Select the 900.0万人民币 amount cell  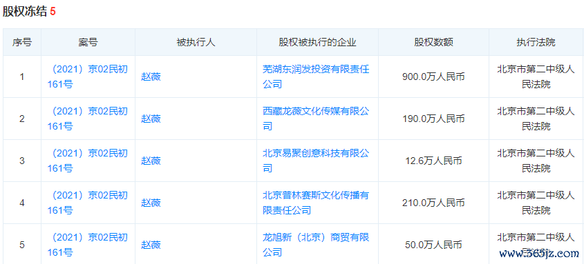pyautogui.click(x=433, y=77)
